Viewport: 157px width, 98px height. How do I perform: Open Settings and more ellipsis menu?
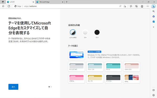(148, 6)
